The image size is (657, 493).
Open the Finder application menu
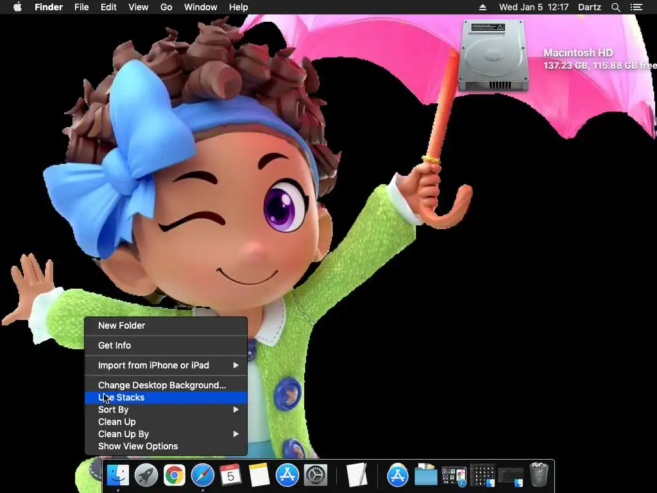click(49, 7)
